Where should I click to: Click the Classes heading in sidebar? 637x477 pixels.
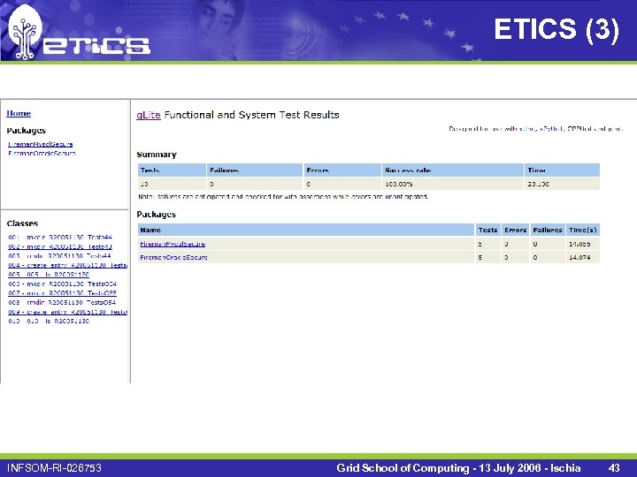tap(22, 223)
